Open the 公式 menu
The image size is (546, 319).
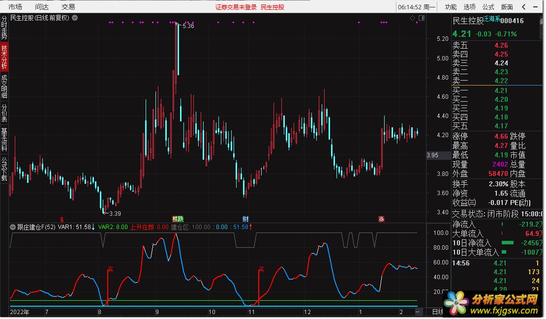click(x=488, y=6)
